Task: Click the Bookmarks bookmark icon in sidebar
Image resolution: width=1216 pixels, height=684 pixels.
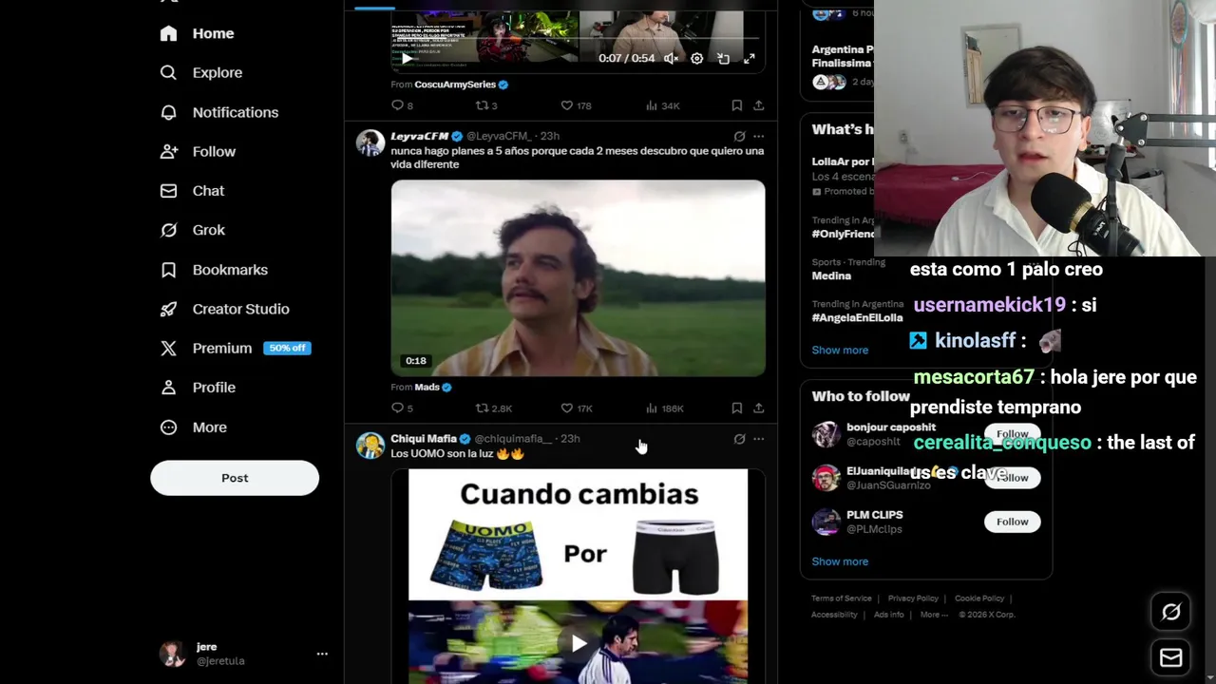Action: click(168, 270)
